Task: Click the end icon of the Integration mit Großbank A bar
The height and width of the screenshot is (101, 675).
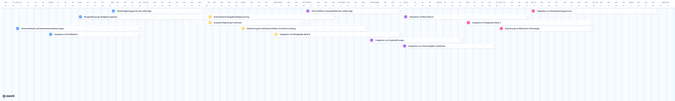Action: (x=139, y=34)
